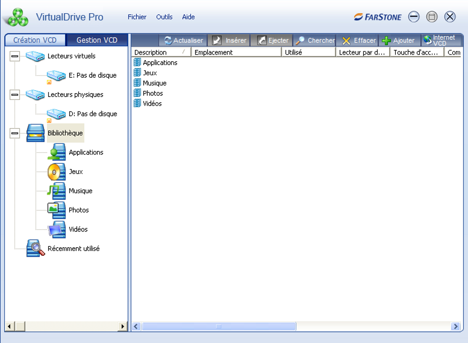Minimize the VirtualDrive Pro window

tap(414, 17)
